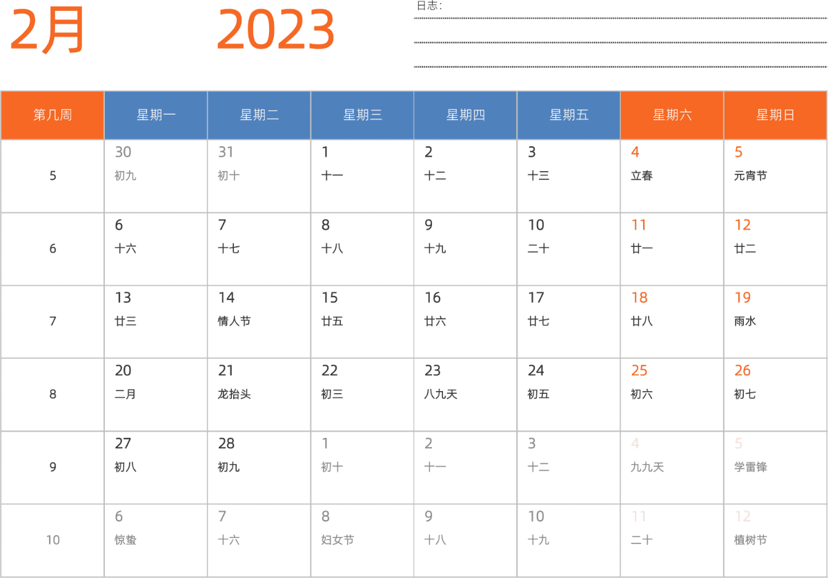Select the 学雷锋 date cell
Image resolution: width=828 pixels, height=578 pixels.
776,468
